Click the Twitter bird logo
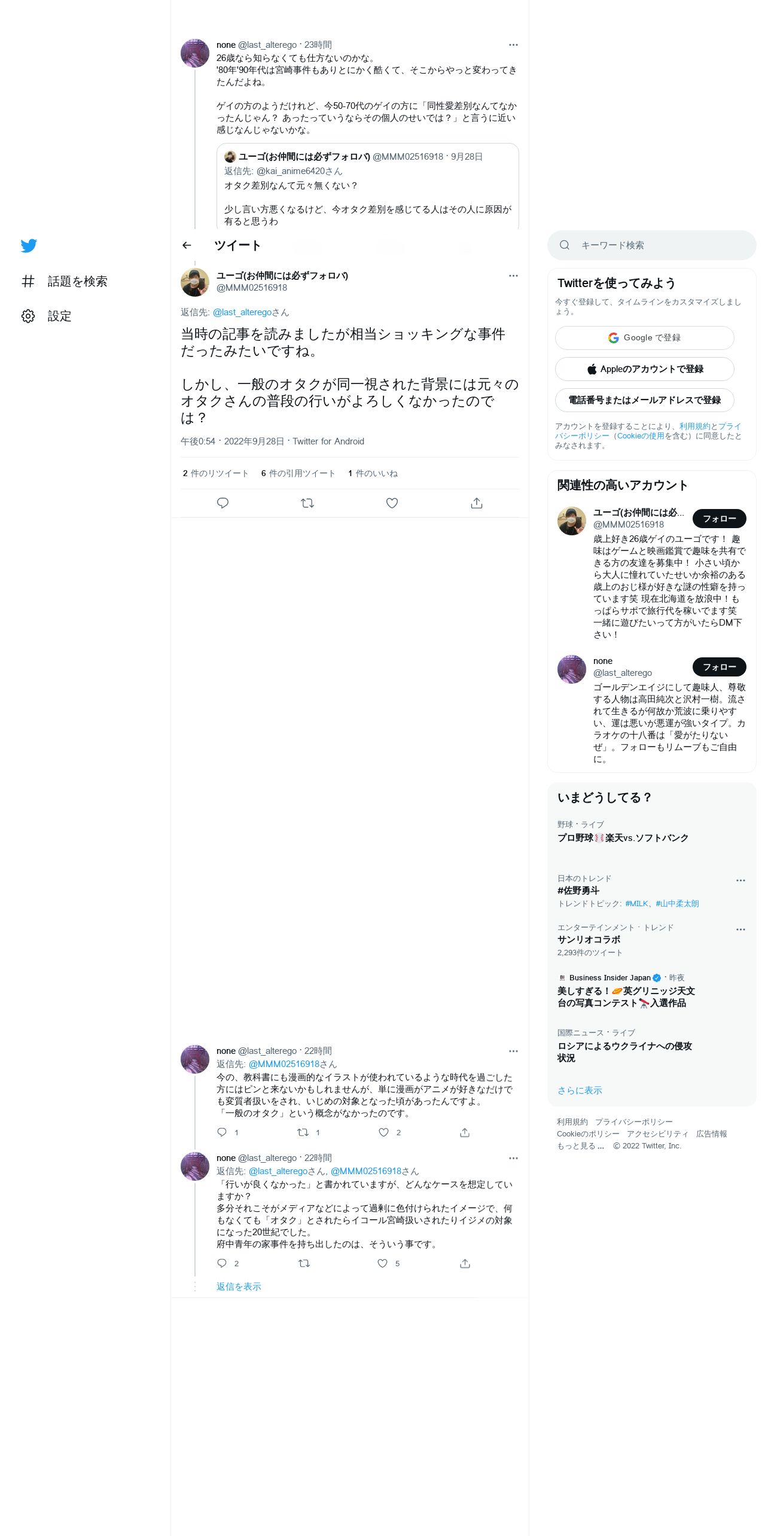The height and width of the screenshot is (1536, 768). pos(29,246)
